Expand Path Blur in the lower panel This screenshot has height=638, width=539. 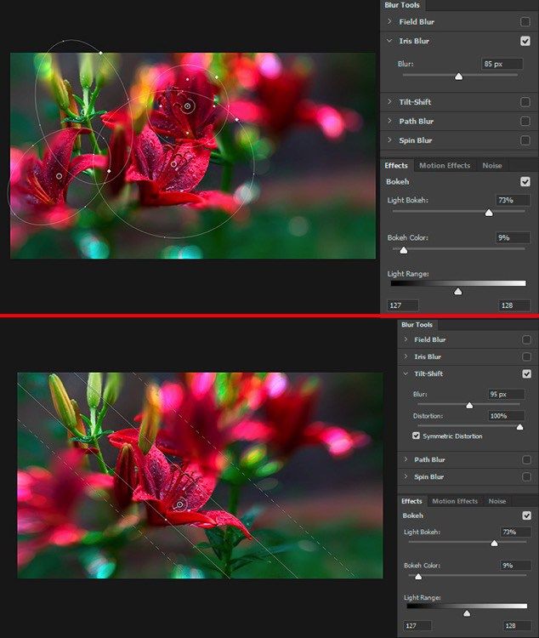coord(406,459)
